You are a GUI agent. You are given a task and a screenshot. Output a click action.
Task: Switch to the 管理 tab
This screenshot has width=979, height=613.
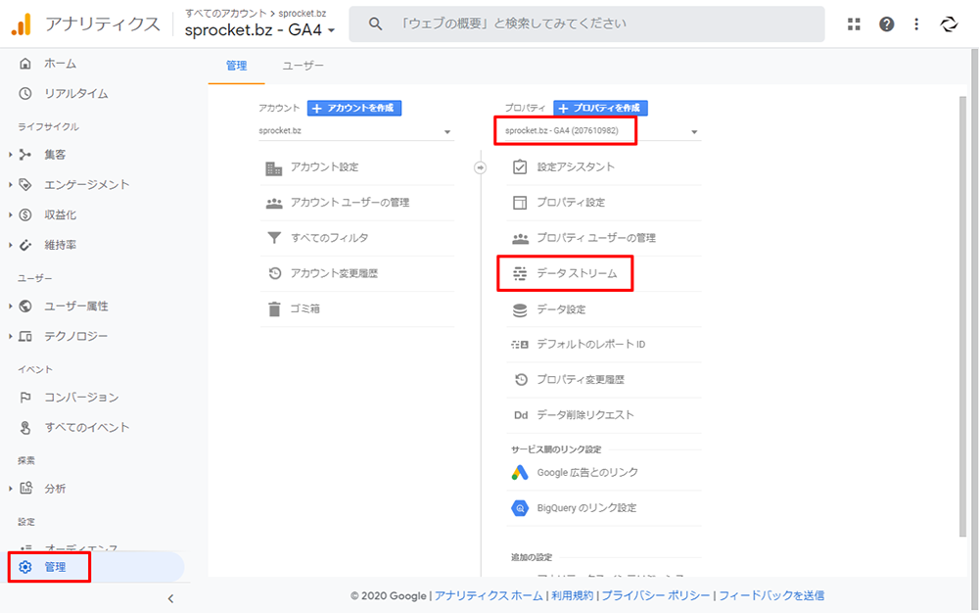click(x=236, y=66)
